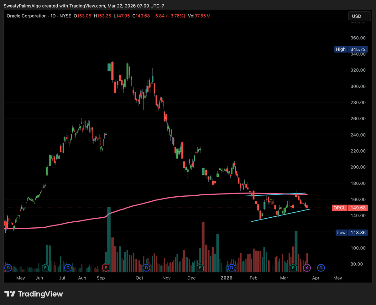This screenshot has height=305, width=376.
Task: Click the Sep label on time axis
Action: tap(101, 278)
